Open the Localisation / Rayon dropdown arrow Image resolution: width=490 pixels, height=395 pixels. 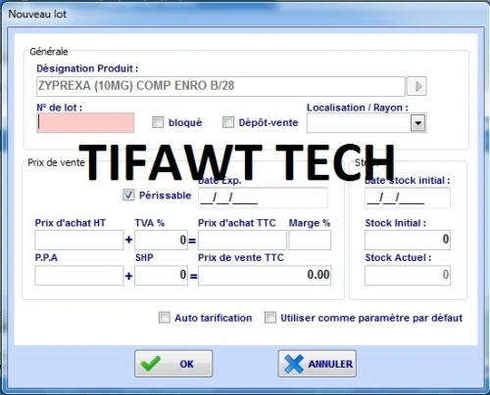pos(418,123)
